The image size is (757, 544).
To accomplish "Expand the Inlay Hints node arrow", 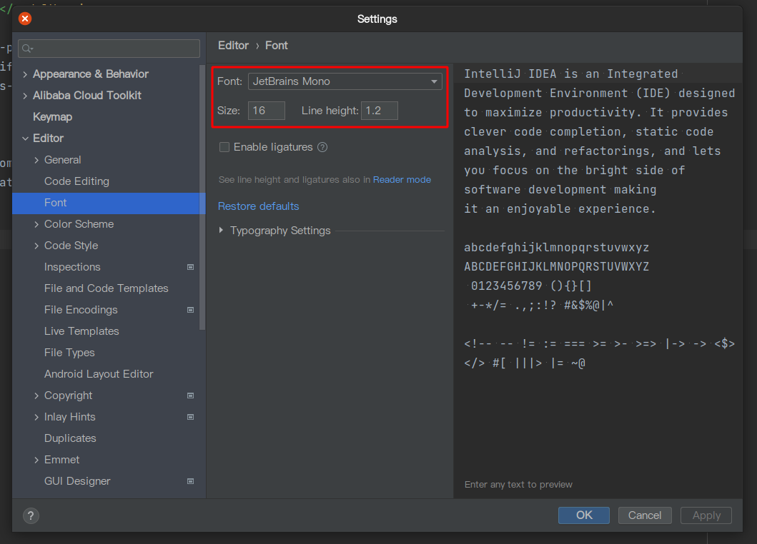I will click(x=36, y=417).
